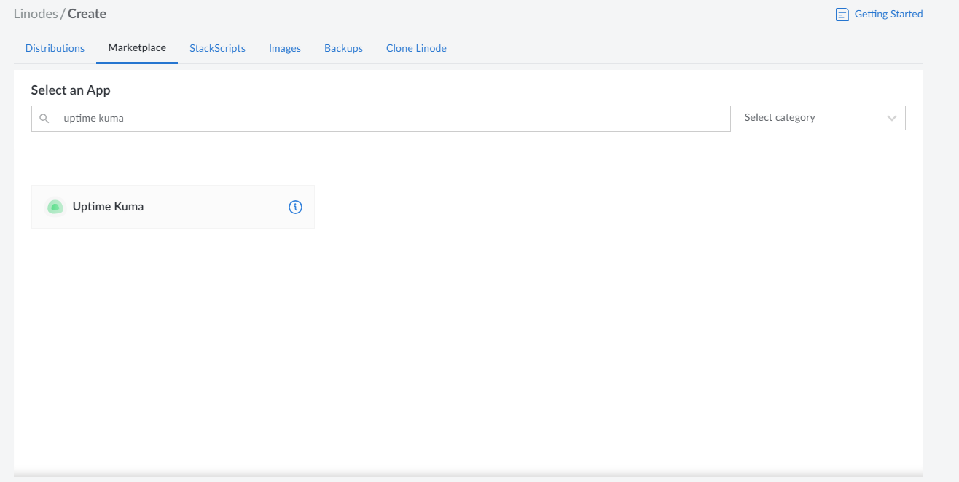Click the Create breadcrumb text
Viewport: 959px width, 482px height.
pos(87,14)
